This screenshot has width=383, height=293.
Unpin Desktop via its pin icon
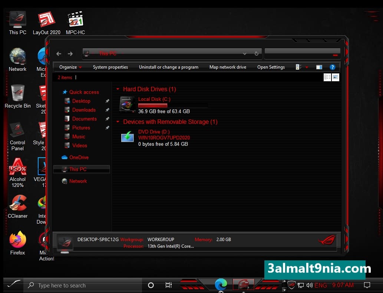tap(107, 101)
